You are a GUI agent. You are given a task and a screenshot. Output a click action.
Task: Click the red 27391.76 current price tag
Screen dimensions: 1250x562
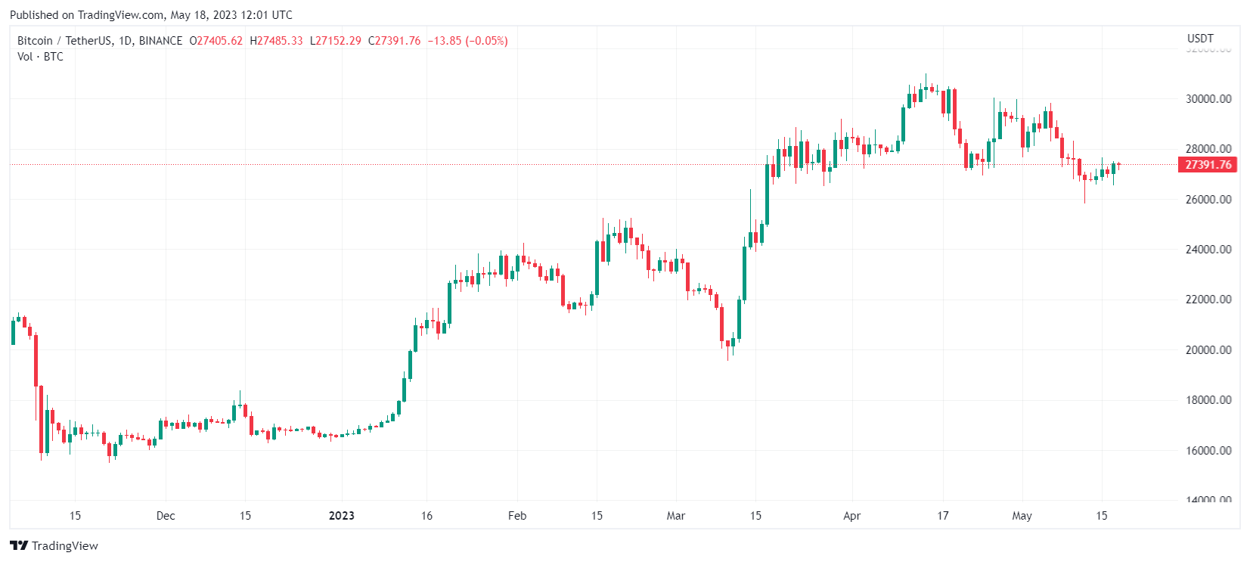[1208, 165]
